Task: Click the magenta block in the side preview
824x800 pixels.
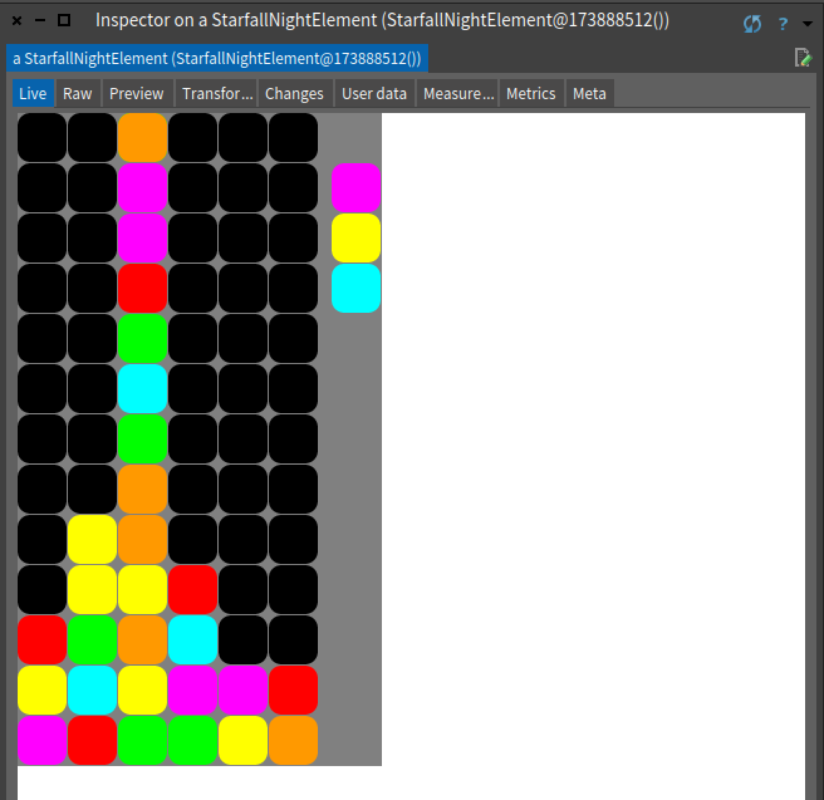Action: click(356, 188)
